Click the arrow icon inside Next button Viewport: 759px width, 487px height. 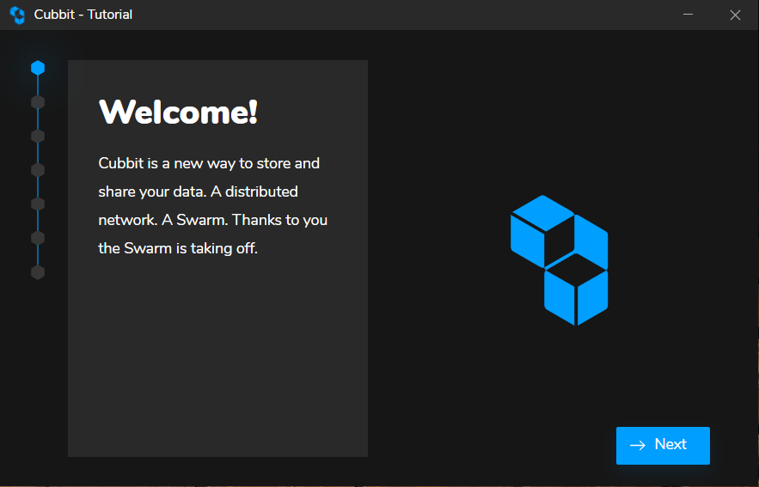coord(637,445)
